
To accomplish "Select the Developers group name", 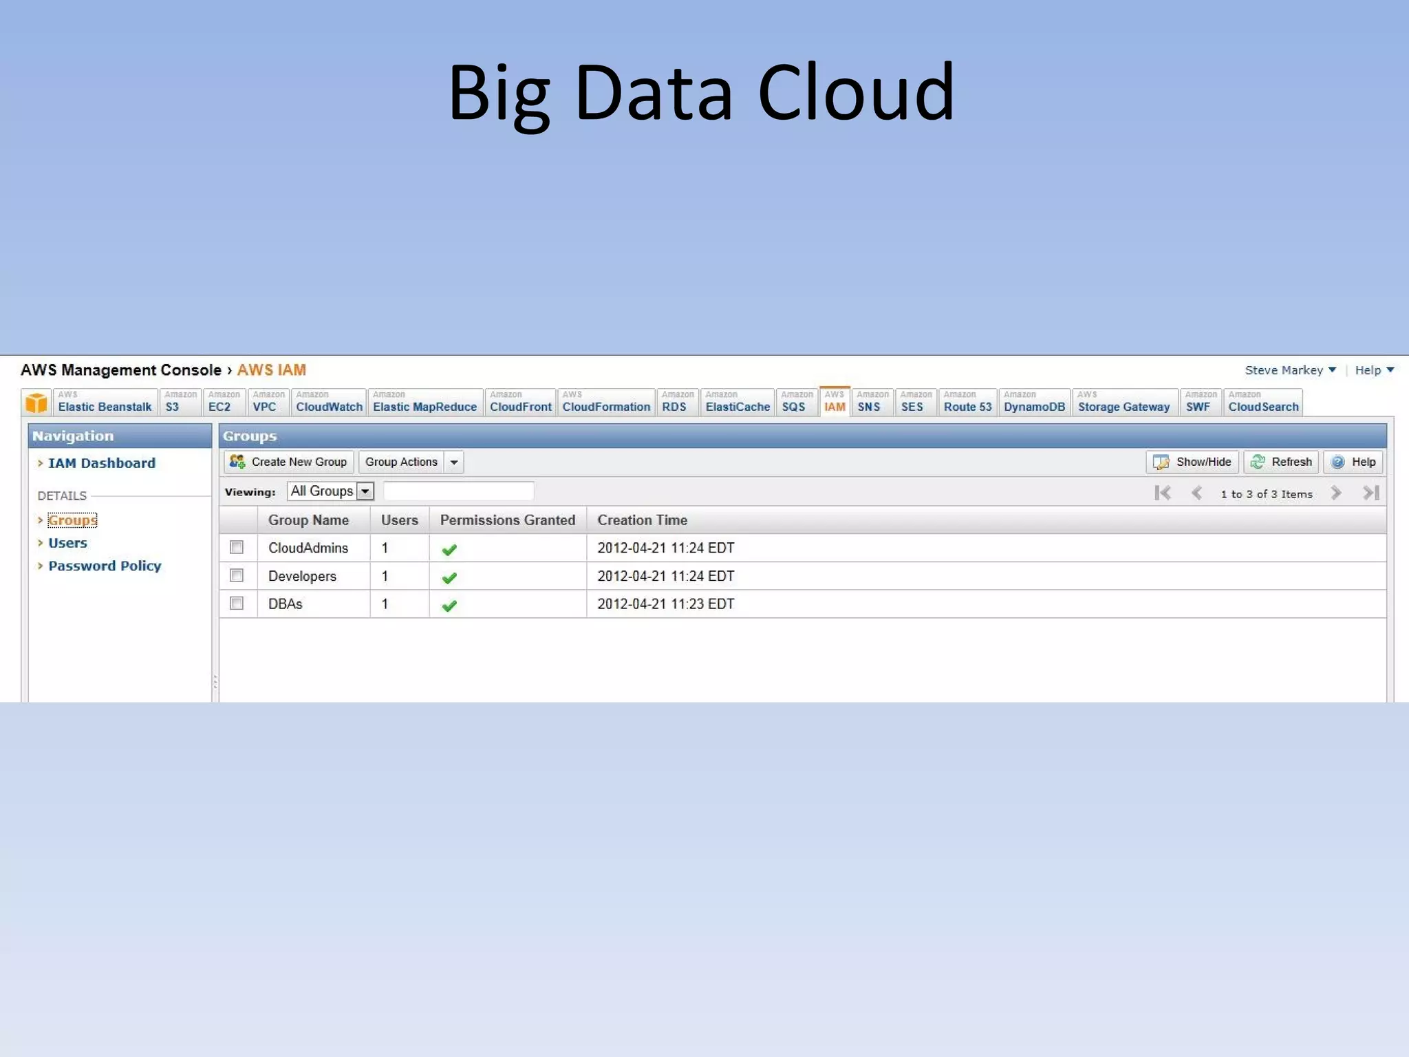I will click(x=302, y=576).
